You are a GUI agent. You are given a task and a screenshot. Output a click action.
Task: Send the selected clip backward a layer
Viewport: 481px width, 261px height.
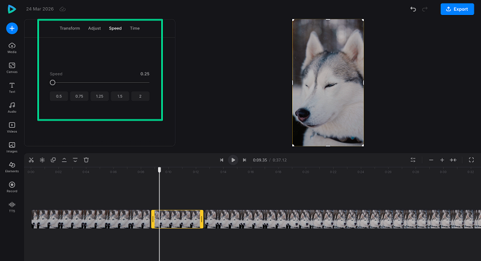pos(75,160)
